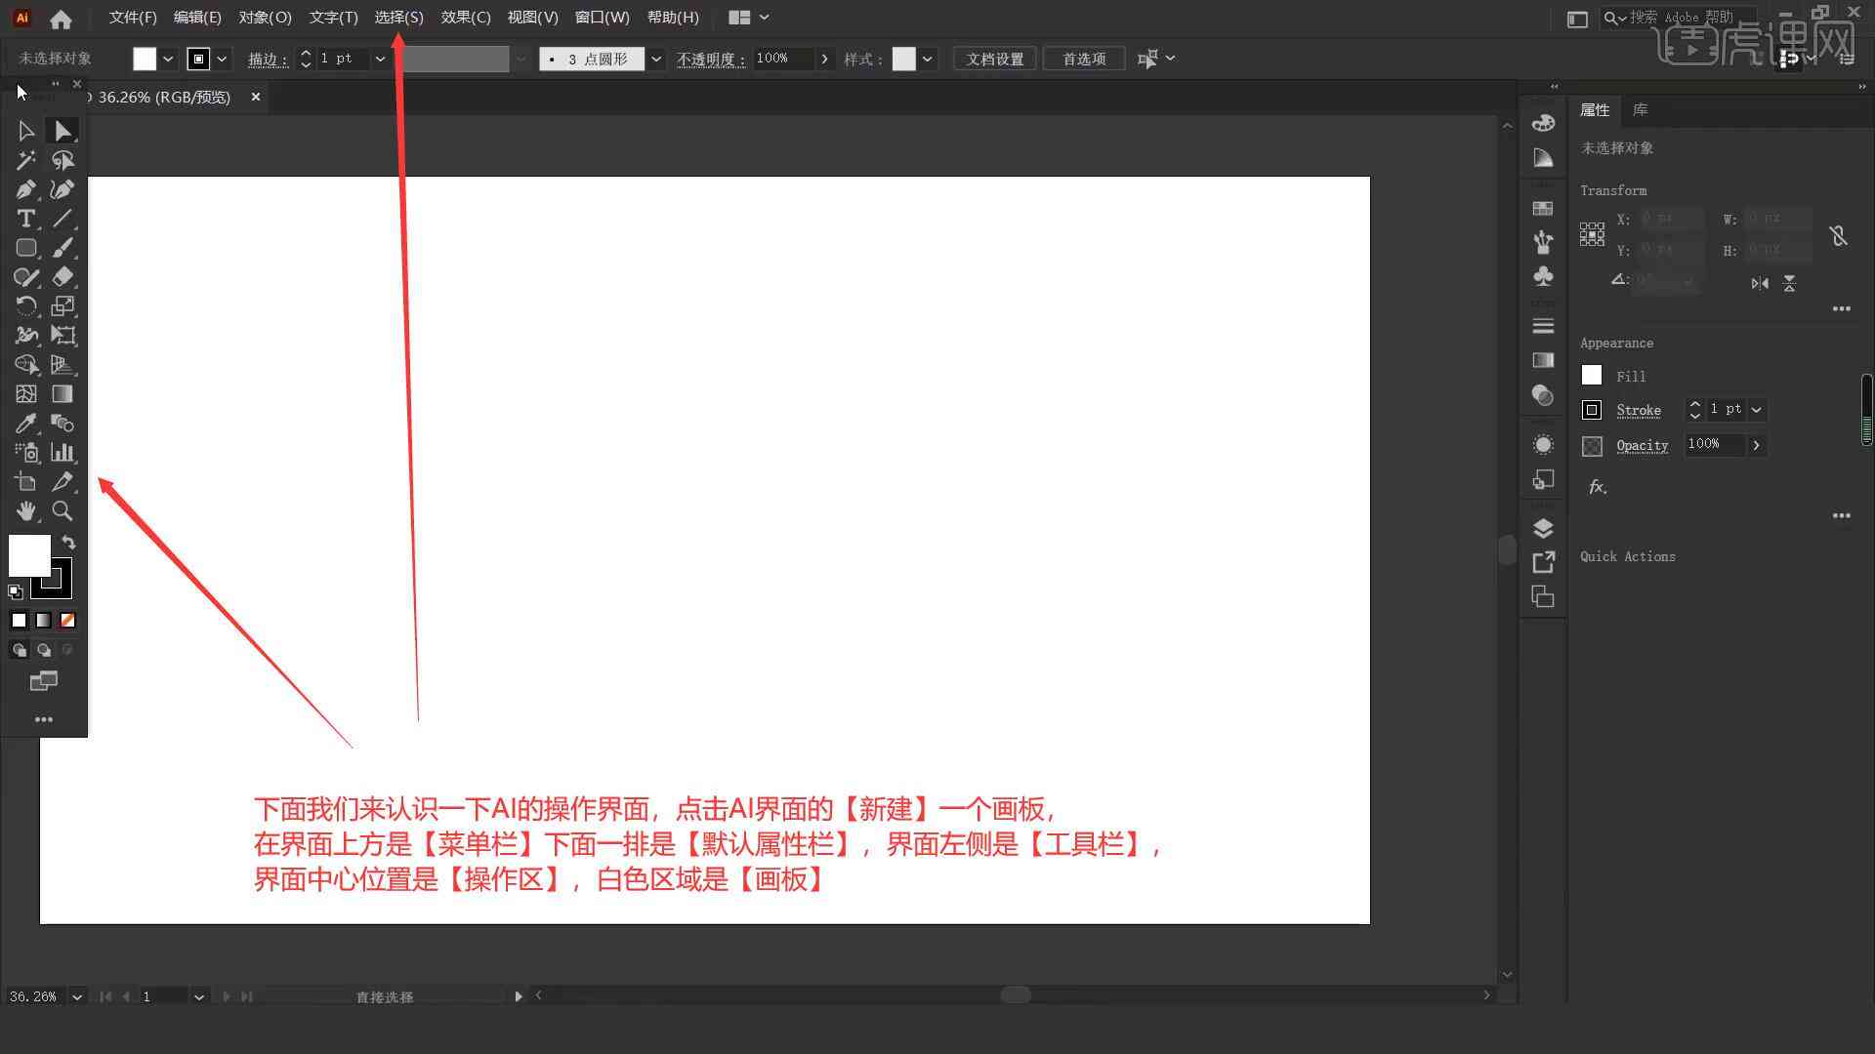This screenshot has height=1054, width=1875.
Task: Toggle opacity visibility in Appearance
Action: [1592, 445]
